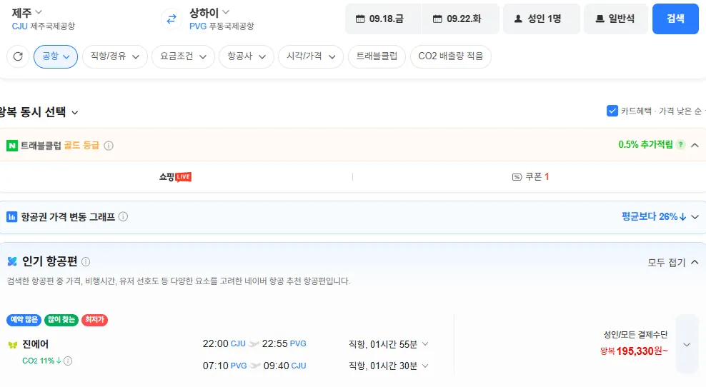Screen dimensions: 706x387
Task: Click the 성인/모든 결제수단 label
Action: (635, 335)
